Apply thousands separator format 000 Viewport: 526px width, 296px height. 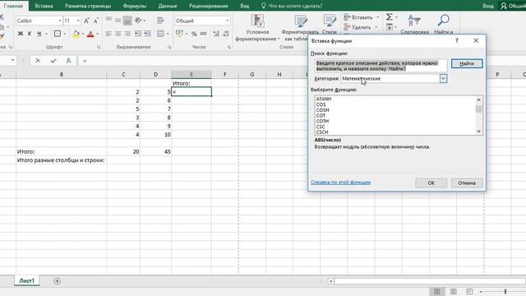(203, 34)
